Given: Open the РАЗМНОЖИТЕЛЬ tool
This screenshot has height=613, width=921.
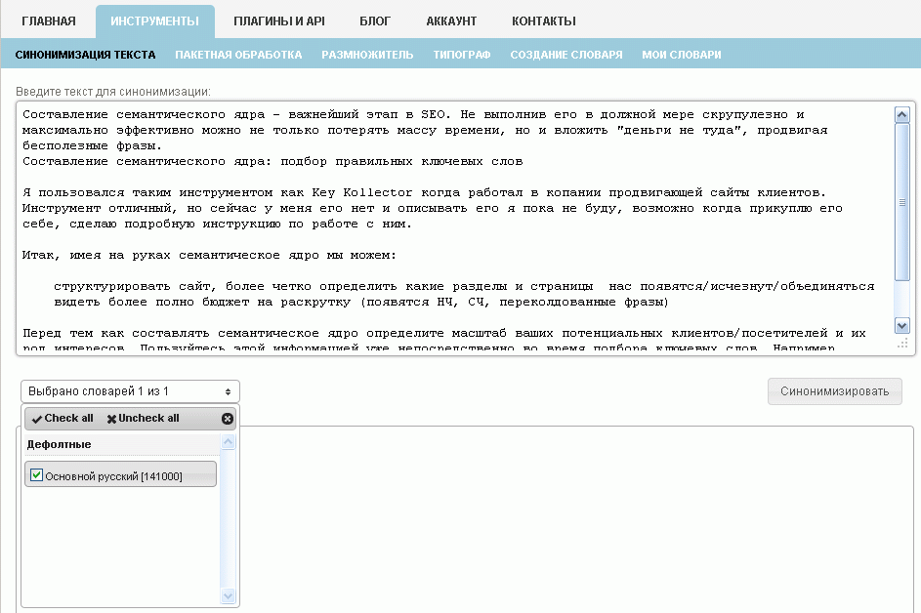Looking at the screenshot, I should click(x=367, y=55).
